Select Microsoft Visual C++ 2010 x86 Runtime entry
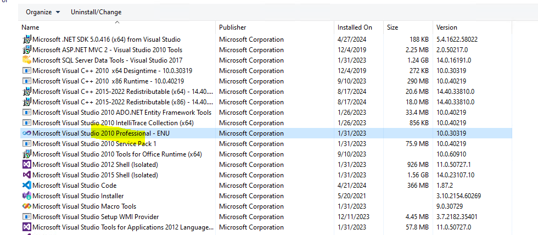The height and width of the screenshot is (235, 538). pyautogui.click(x=108, y=81)
